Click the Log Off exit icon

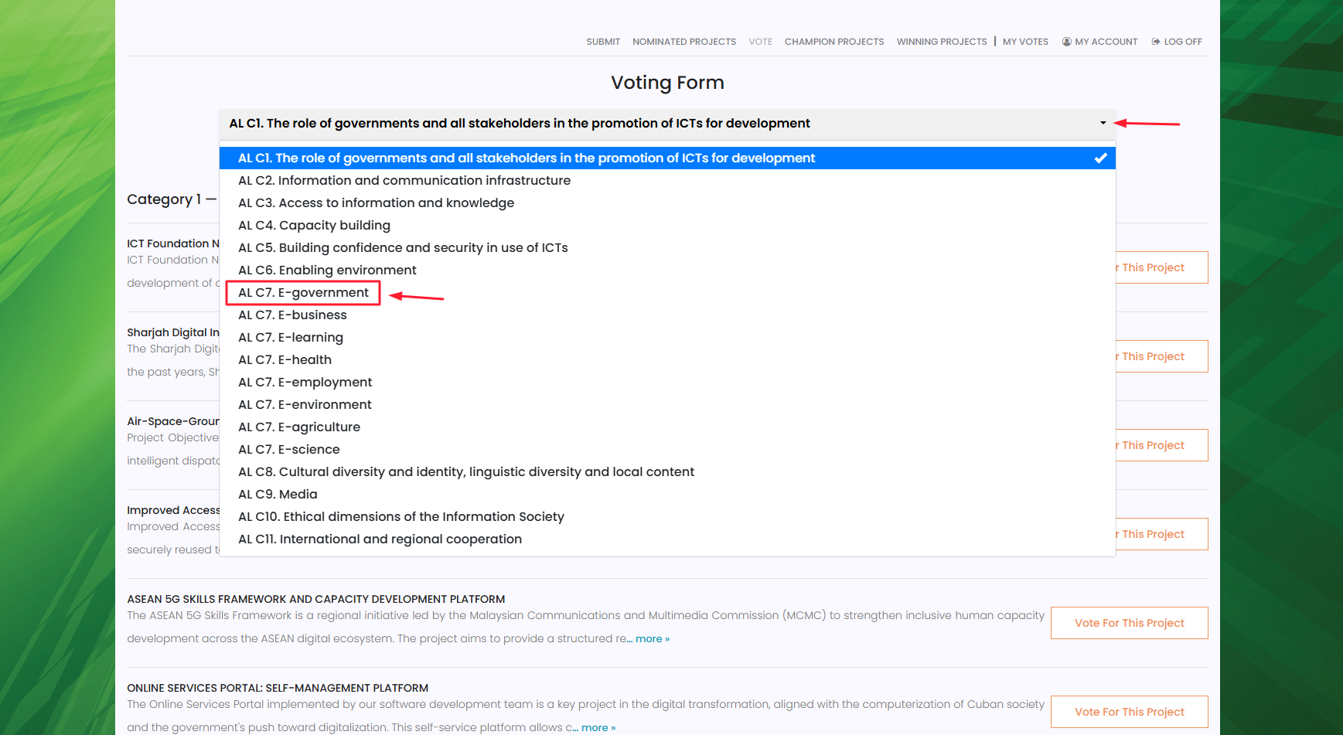pos(1155,42)
